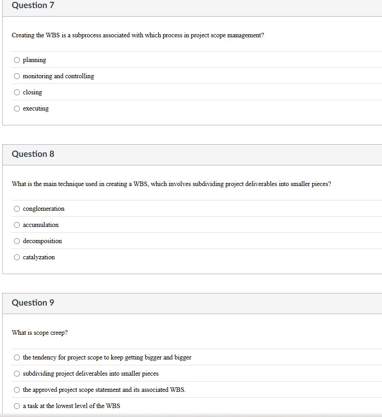The width and height of the screenshot is (382, 417).
Task: Select task at lowest WBS level option
Action: point(17,405)
